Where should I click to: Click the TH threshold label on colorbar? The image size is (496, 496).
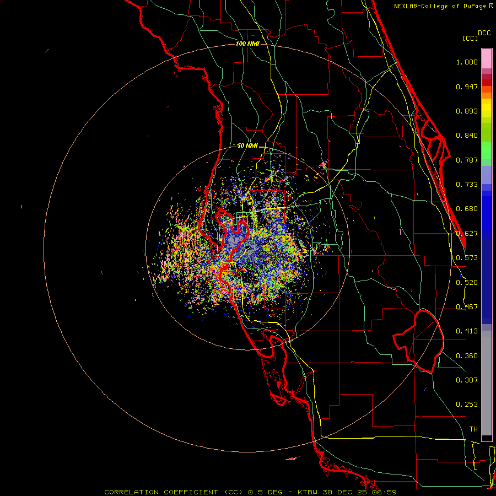473,429
